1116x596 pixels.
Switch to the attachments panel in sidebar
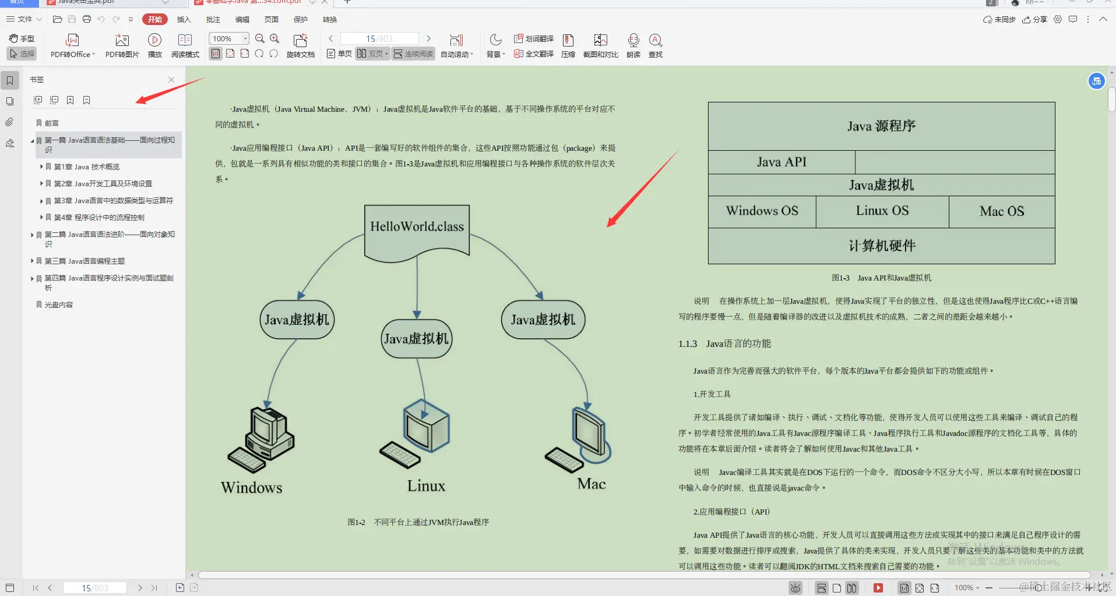point(9,122)
